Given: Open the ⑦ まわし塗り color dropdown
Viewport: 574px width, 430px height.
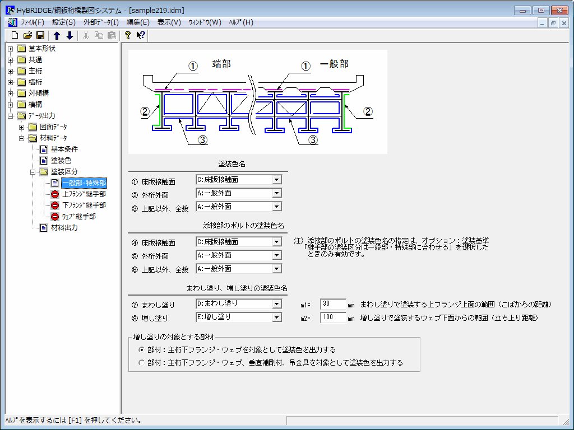Looking at the screenshot, I should pyautogui.click(x=276, y=304).
